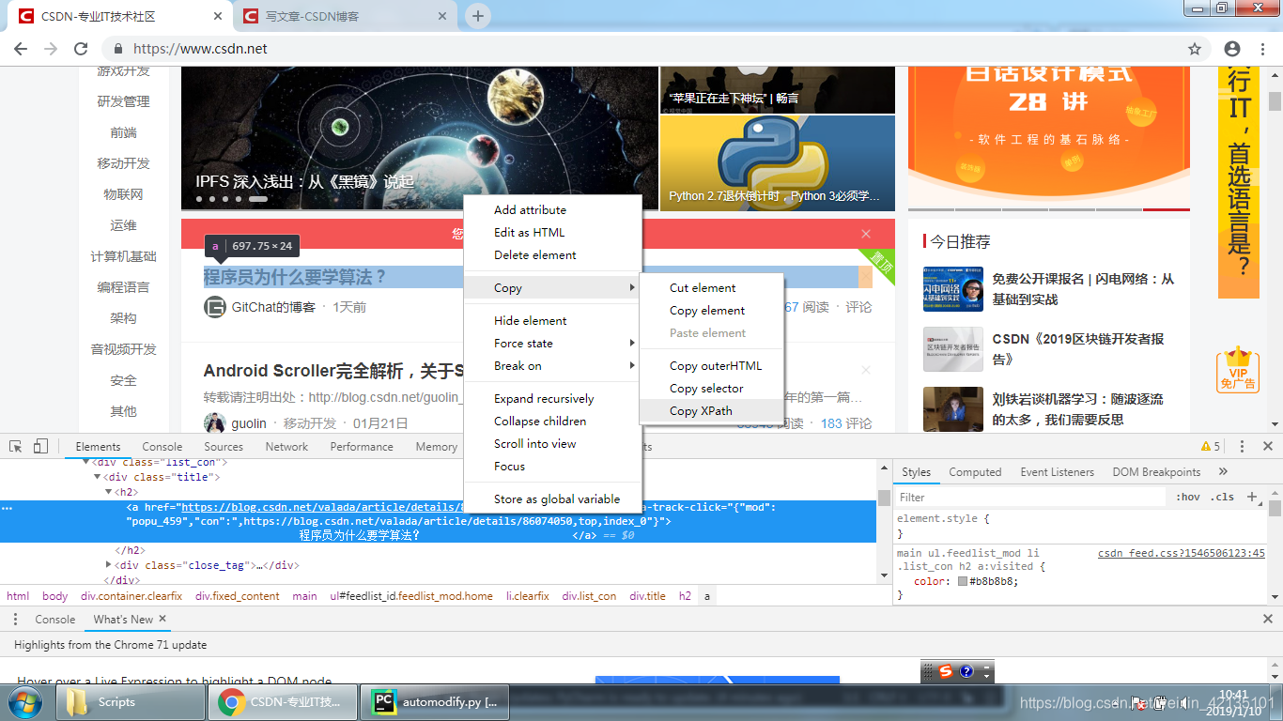Click 免费公开课报名 recommendation link
This screenshot has width=1283, height=721.
click(1083, 289)
